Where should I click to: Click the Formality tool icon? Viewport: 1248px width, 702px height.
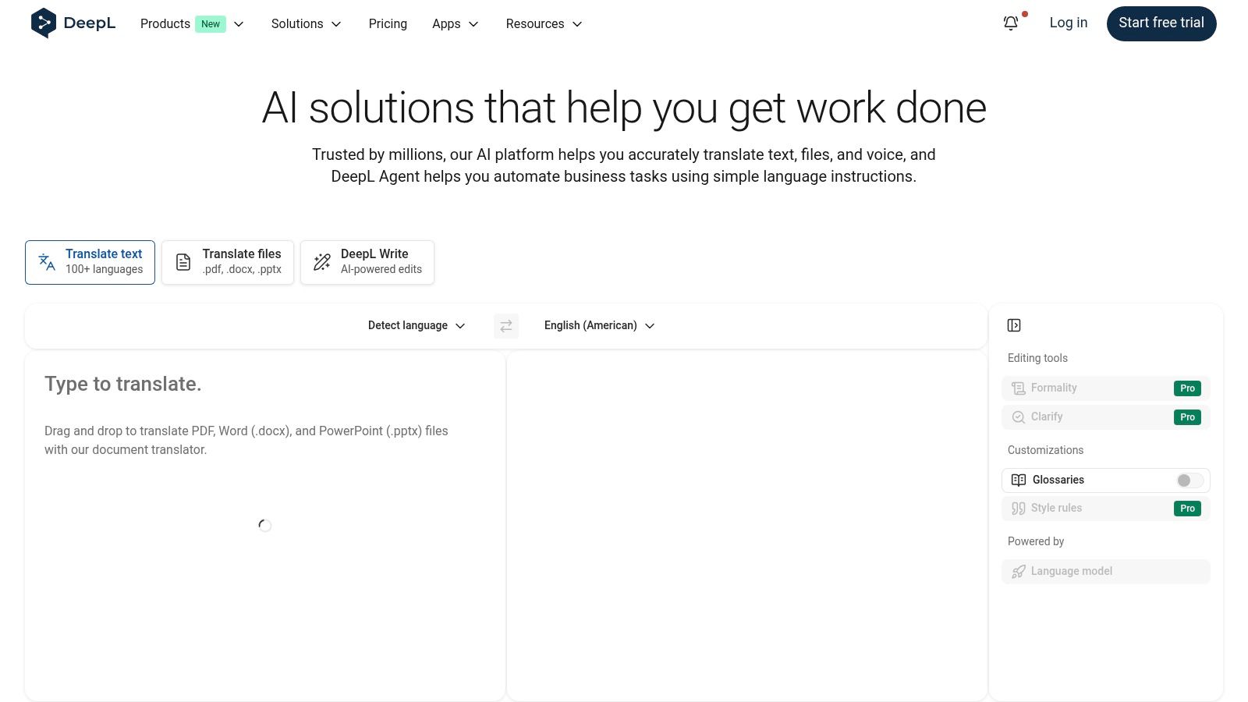1019,388
